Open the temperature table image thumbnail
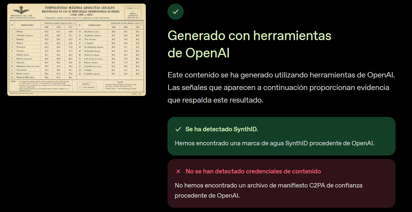This screenshot has height=212, width=412. coord(76,50)
